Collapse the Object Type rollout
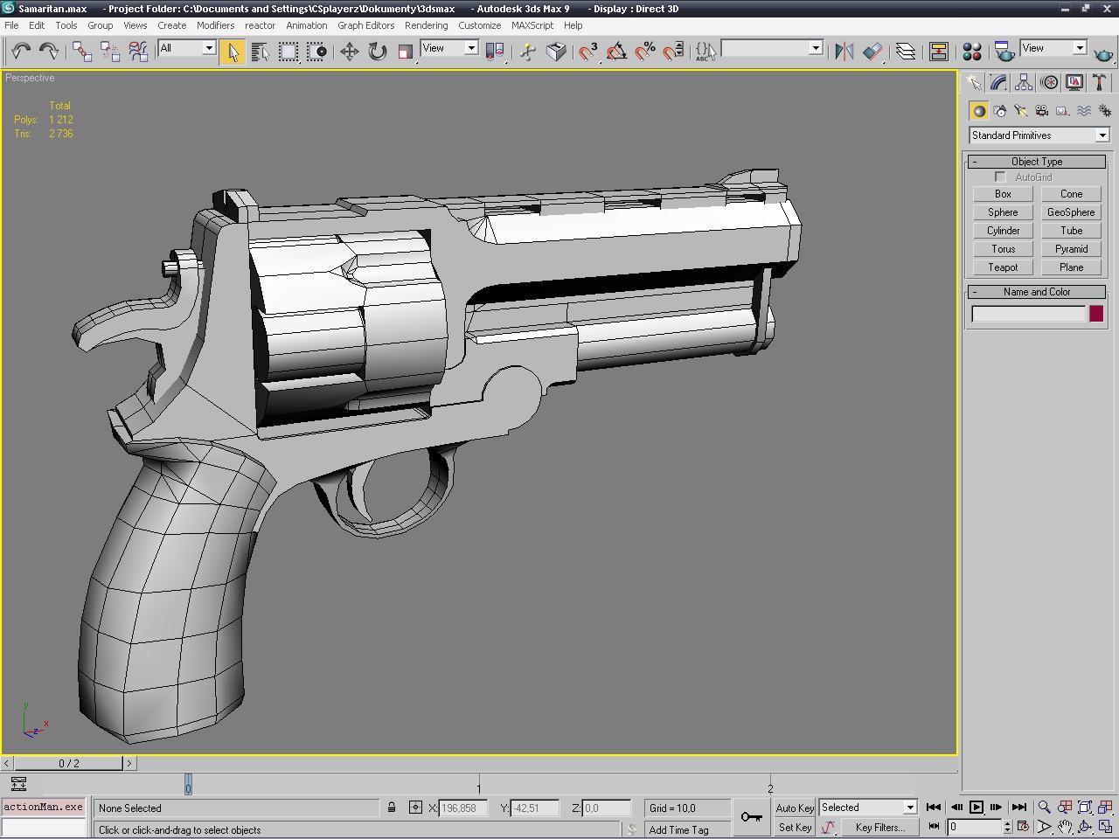 point(1037,162)
